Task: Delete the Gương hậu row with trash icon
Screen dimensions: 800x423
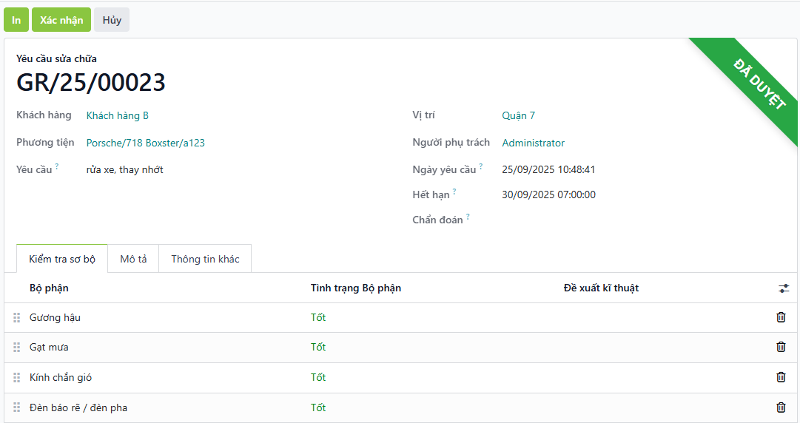Action: (x=781, y=317)
